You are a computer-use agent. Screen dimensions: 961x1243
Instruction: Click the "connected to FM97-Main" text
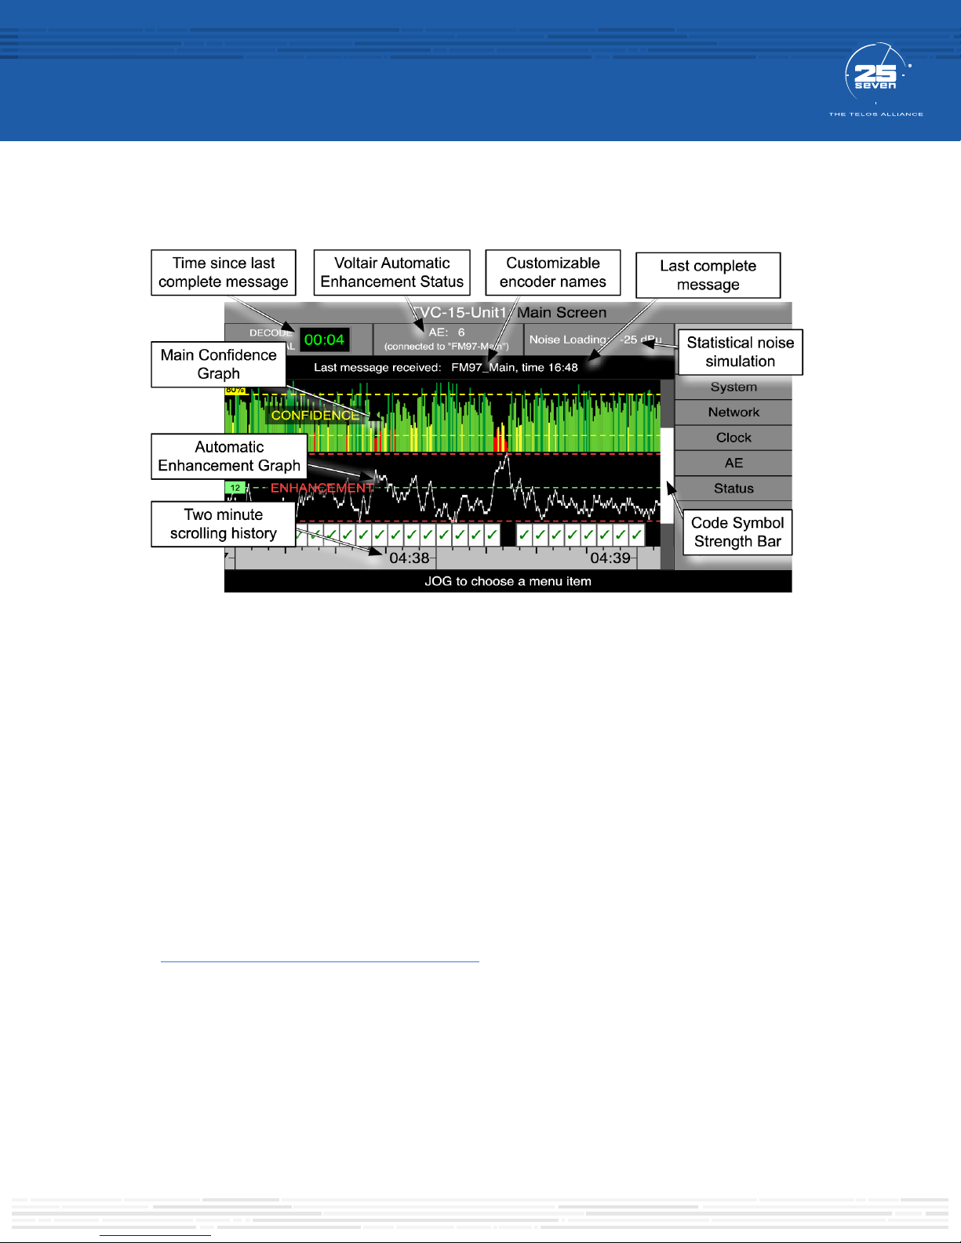(x=446, y=346)
